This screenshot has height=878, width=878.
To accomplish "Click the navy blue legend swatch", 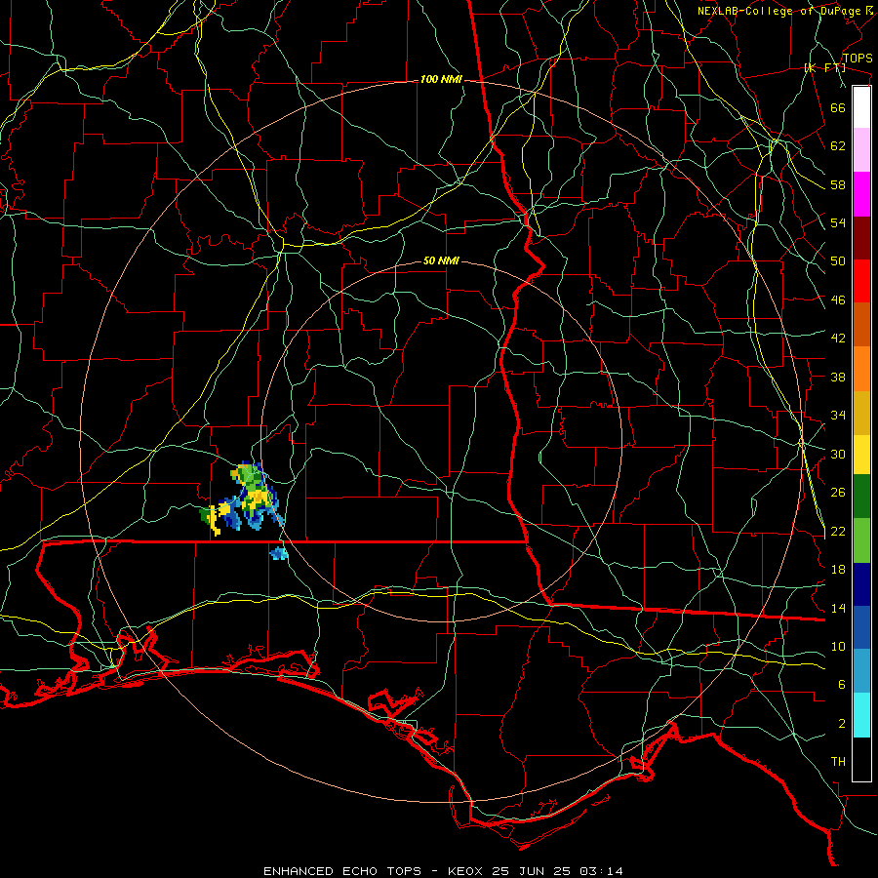I will 861,584.
